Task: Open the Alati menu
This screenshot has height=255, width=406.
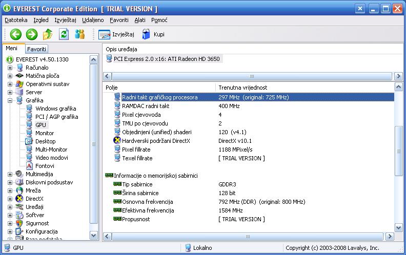Action: click(x=140, y=20)
